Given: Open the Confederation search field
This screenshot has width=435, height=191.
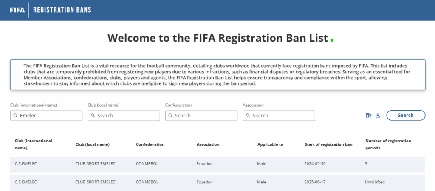Looking at the screenshot, I should pyautogui.click(x=201, y=116).
